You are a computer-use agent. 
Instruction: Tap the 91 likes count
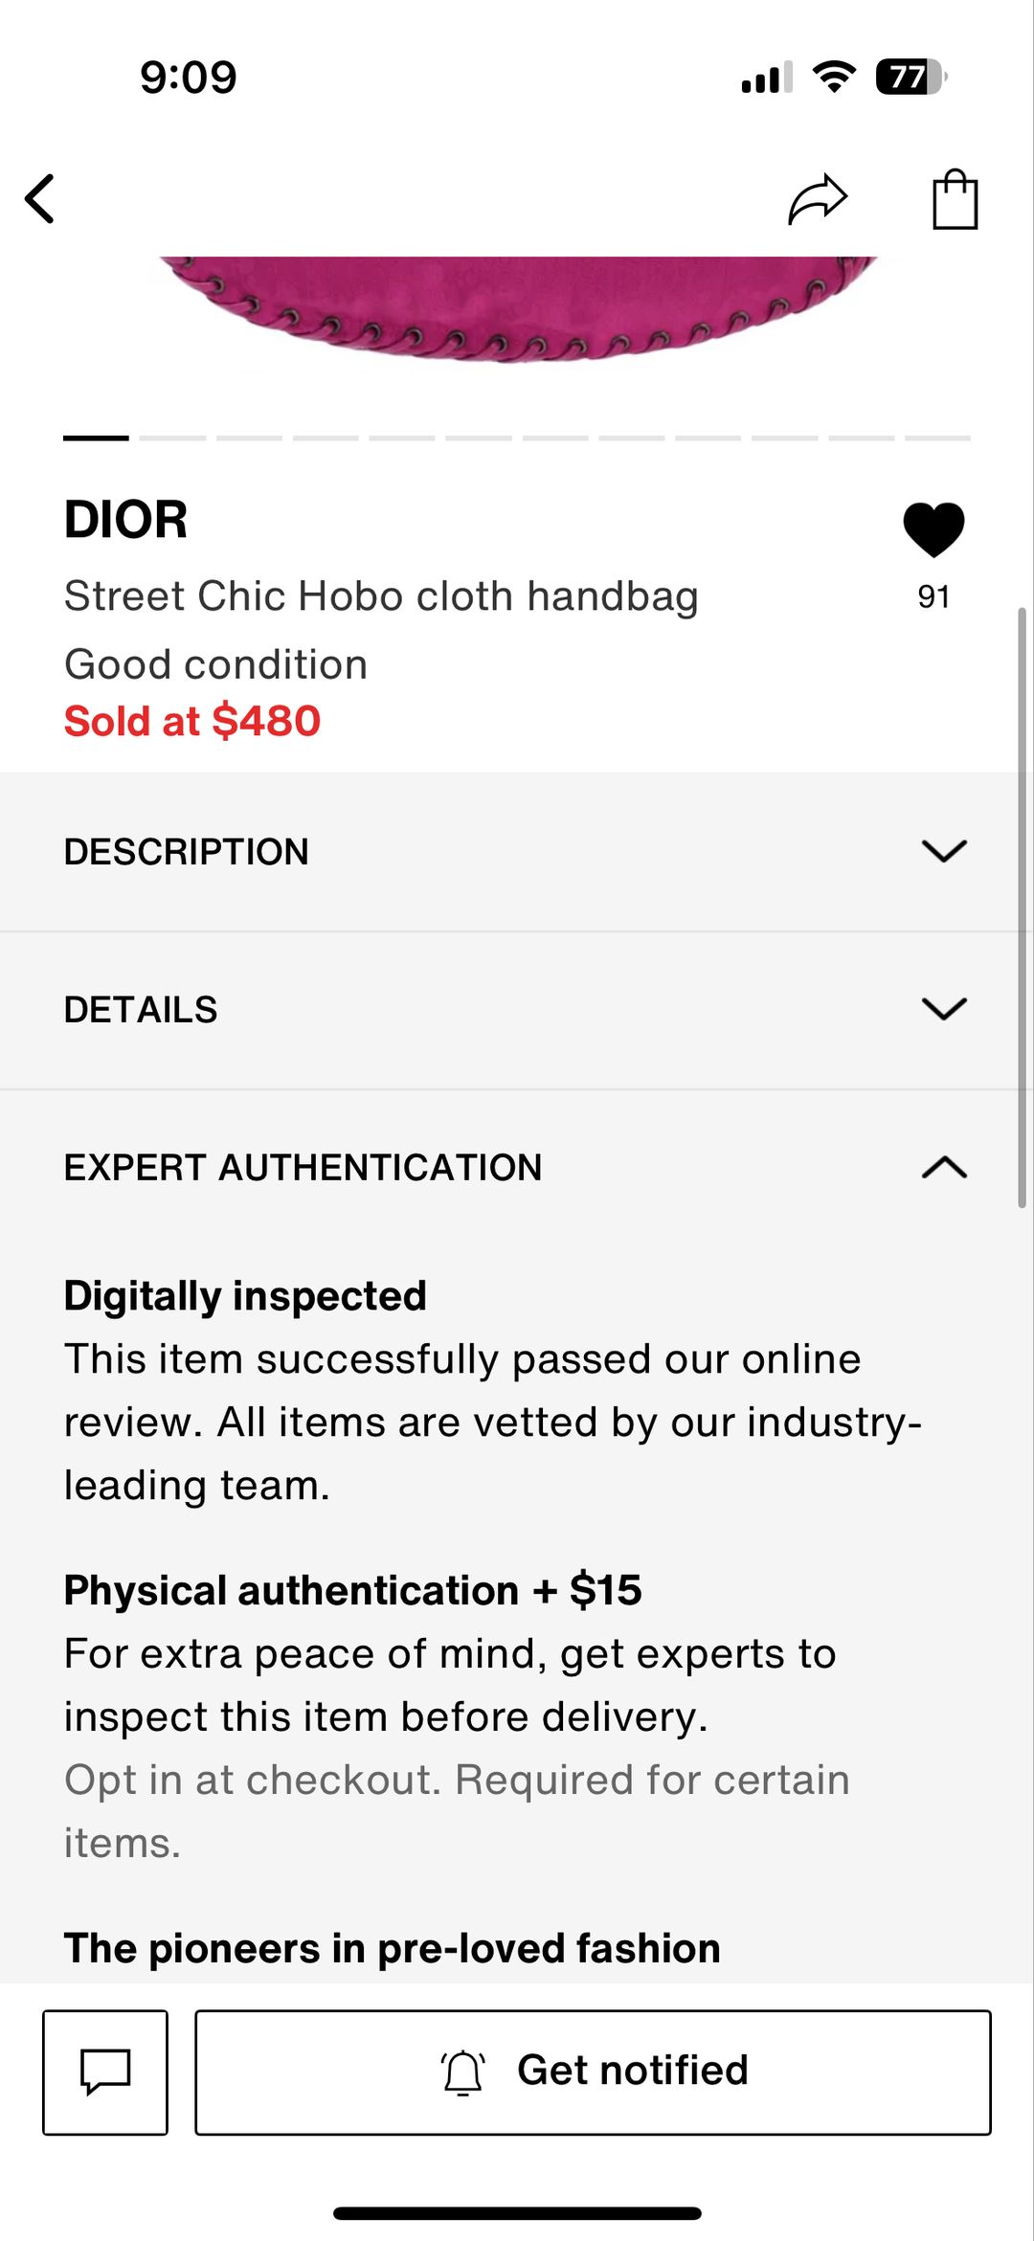coord(933,596)
